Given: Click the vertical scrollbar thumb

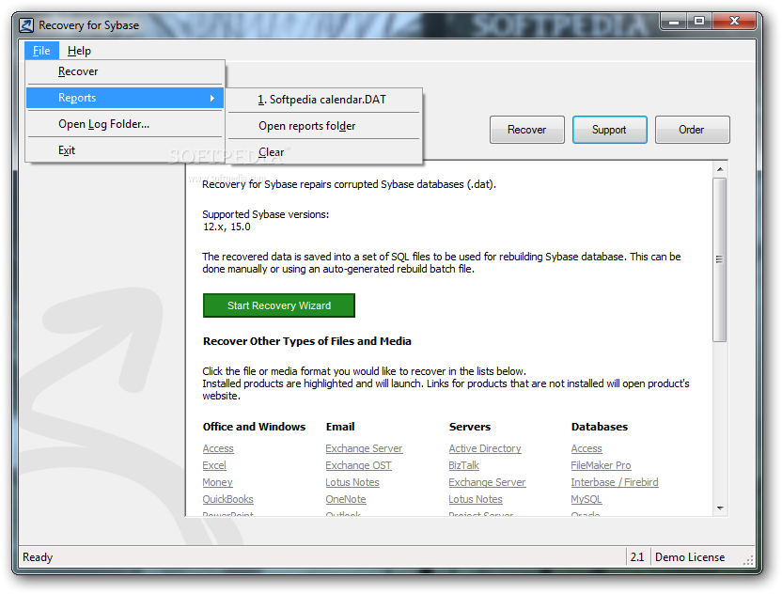Looking at the screenshot, I should [x=720, y=259].
